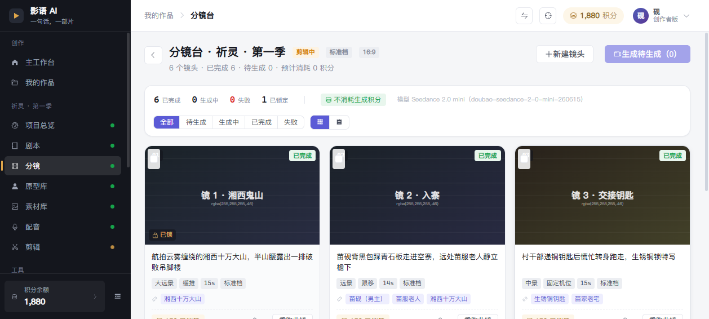Click the lock icon on 已锁 badge
Image resolution: width=709 pixels, height=319 pixels.
(x=154, y=235)
